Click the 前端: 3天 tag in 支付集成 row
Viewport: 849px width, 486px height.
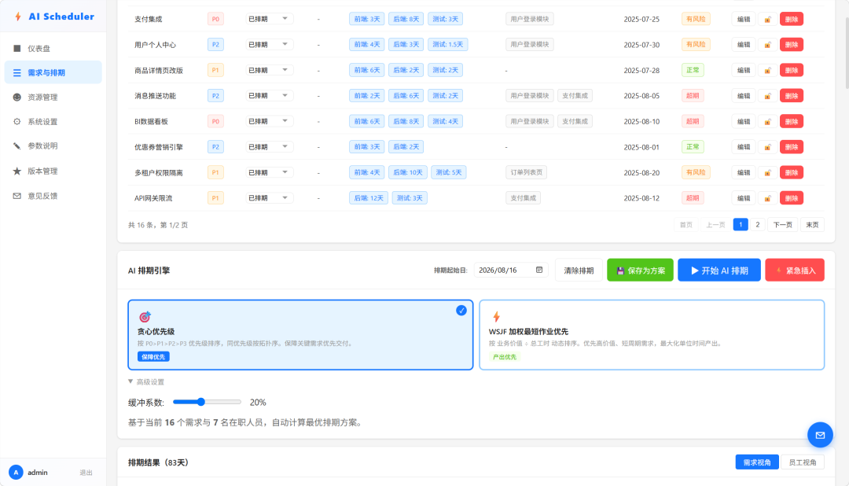tap(366, 19)
